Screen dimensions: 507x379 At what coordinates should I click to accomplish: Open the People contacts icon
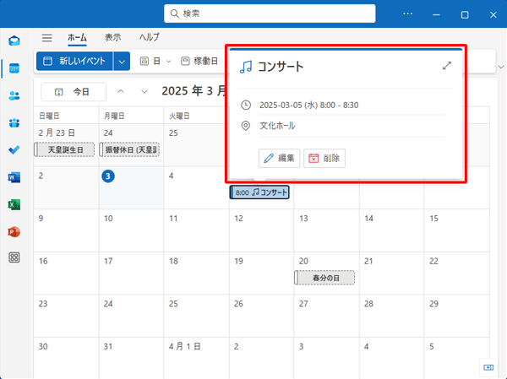[x=14, y=95]
